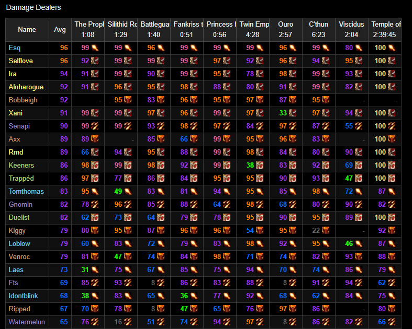
Task: Click spec icon in Selflove's Silithid cell
Action: 128,61
